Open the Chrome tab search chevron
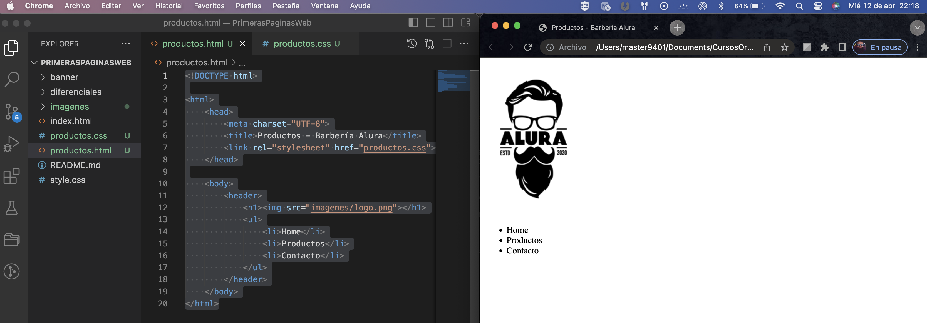 pyautogui.click(x=917, y=28)
